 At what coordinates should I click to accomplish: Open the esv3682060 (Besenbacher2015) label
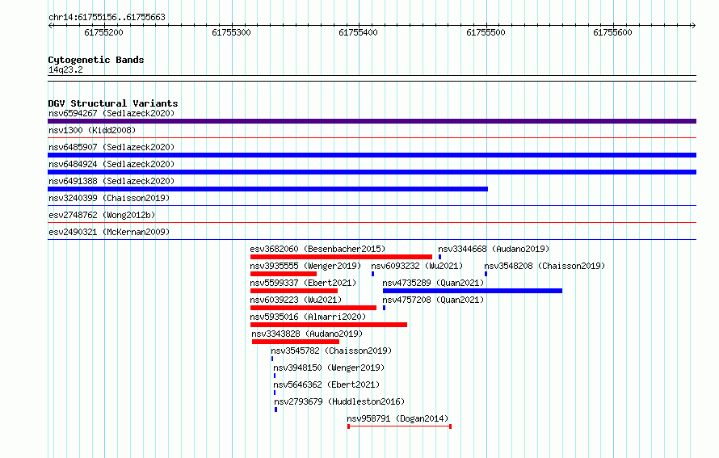pos(317,249)
